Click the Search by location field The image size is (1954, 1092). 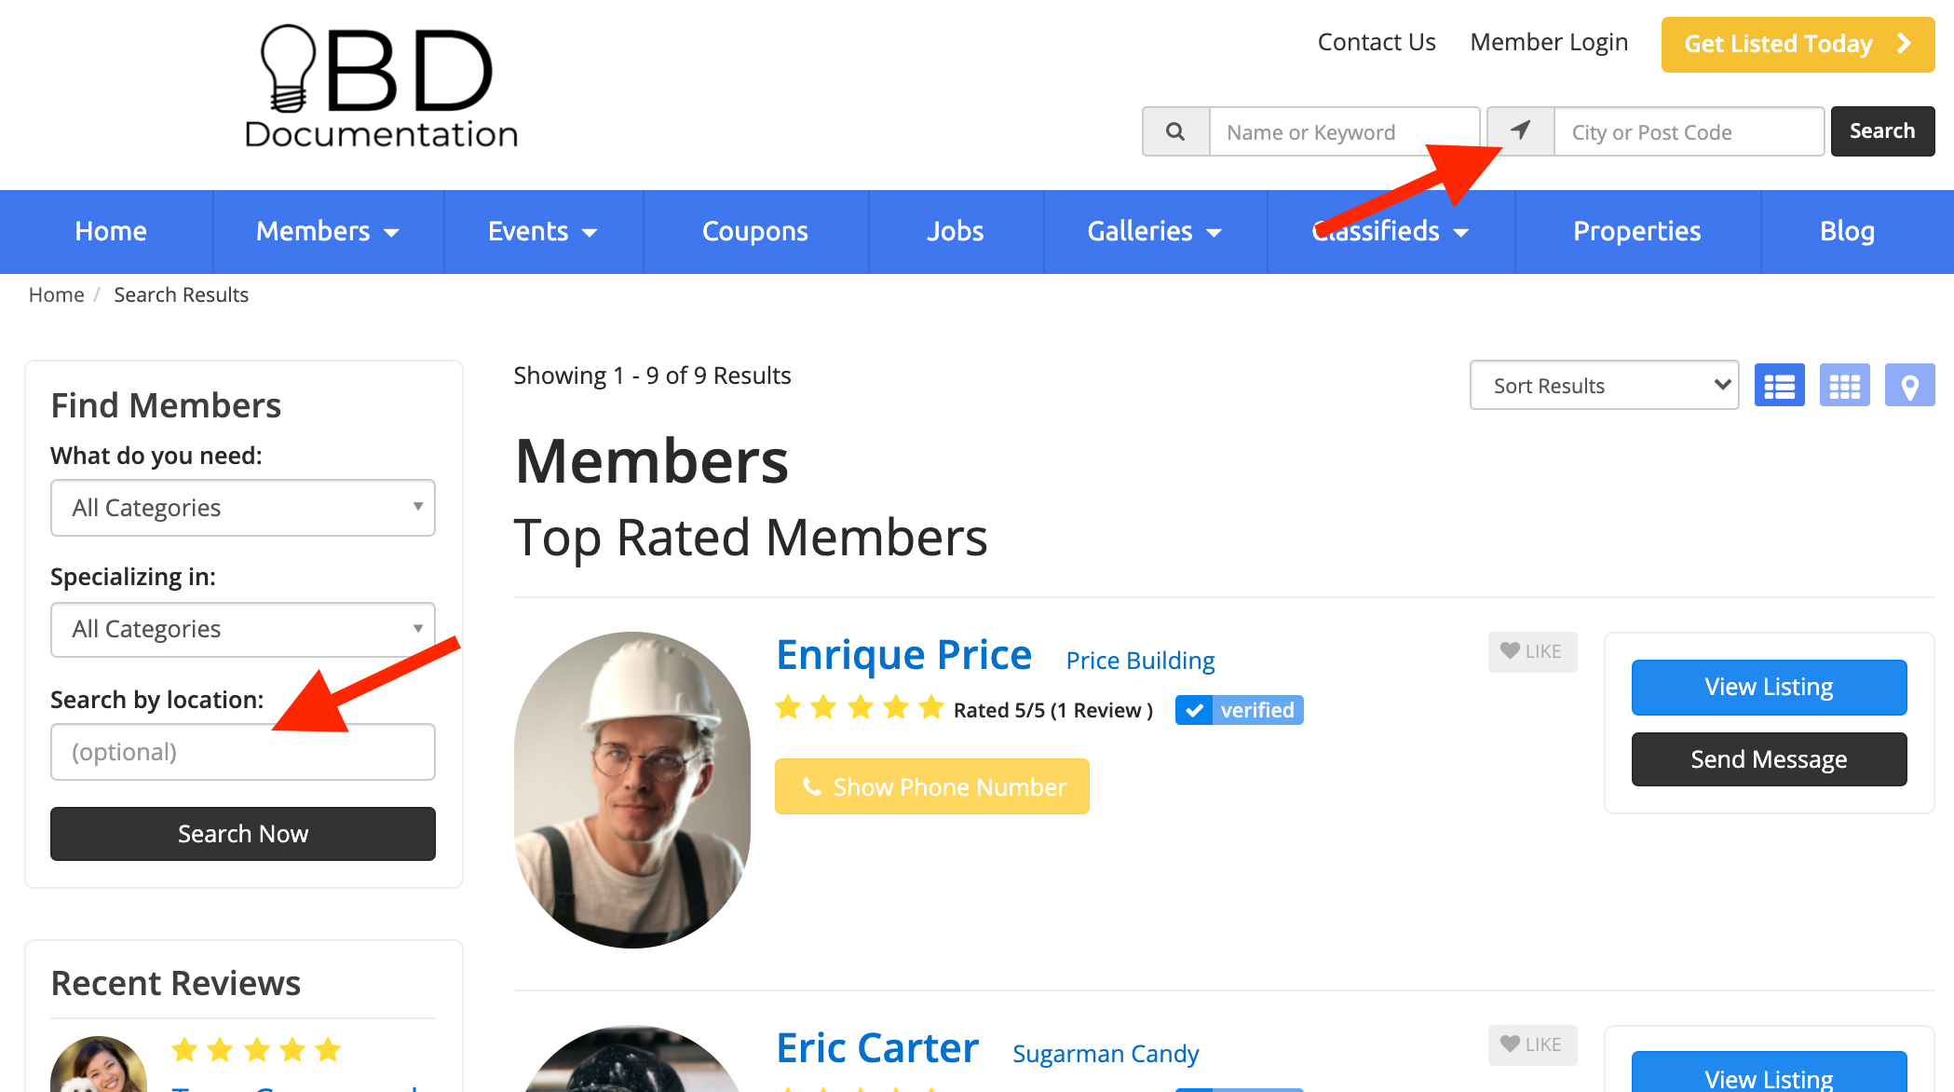point(242,752)
